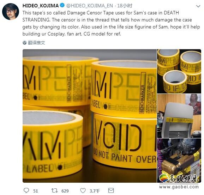Click the retweet count 629
The image size is (204, 195).
point(65,191)
